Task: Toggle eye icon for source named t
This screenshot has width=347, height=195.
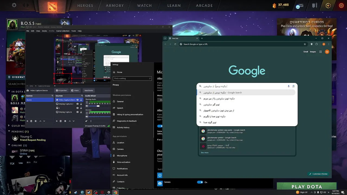Action: pyautogui.click(x=78, y=108)
